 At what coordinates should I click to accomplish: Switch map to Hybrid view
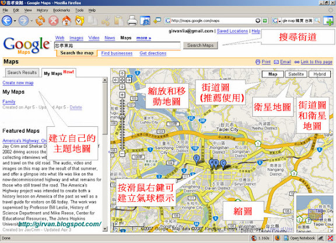pyautogui.click(x=320, y=74)
